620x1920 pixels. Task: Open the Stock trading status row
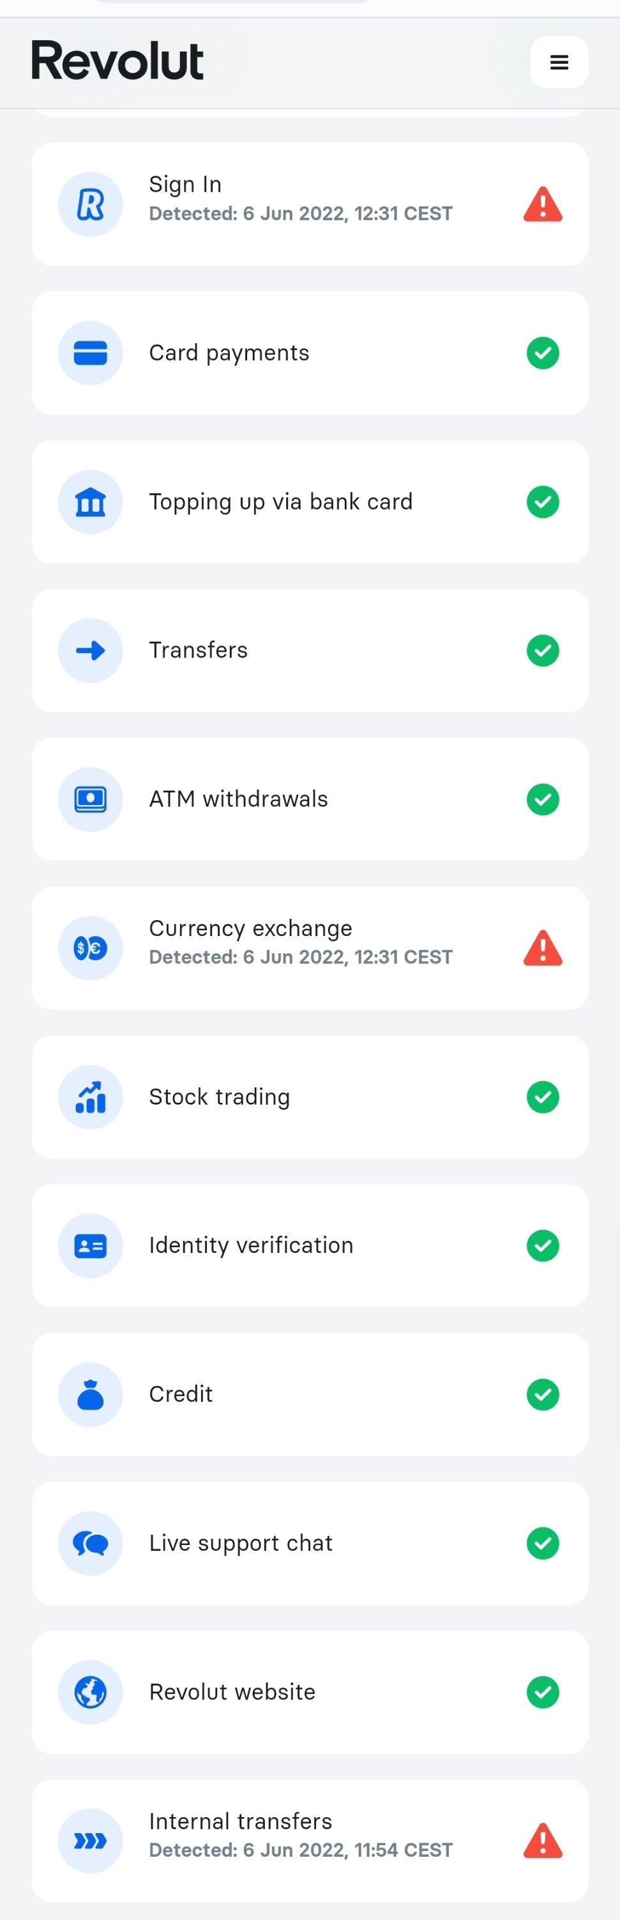pos(310,1097)
